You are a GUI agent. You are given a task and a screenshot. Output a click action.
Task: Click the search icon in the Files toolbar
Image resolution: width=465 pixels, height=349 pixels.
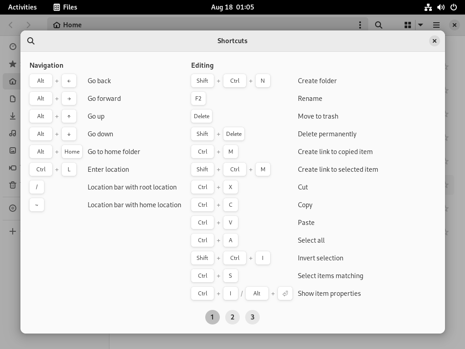[x=378, y=25]
